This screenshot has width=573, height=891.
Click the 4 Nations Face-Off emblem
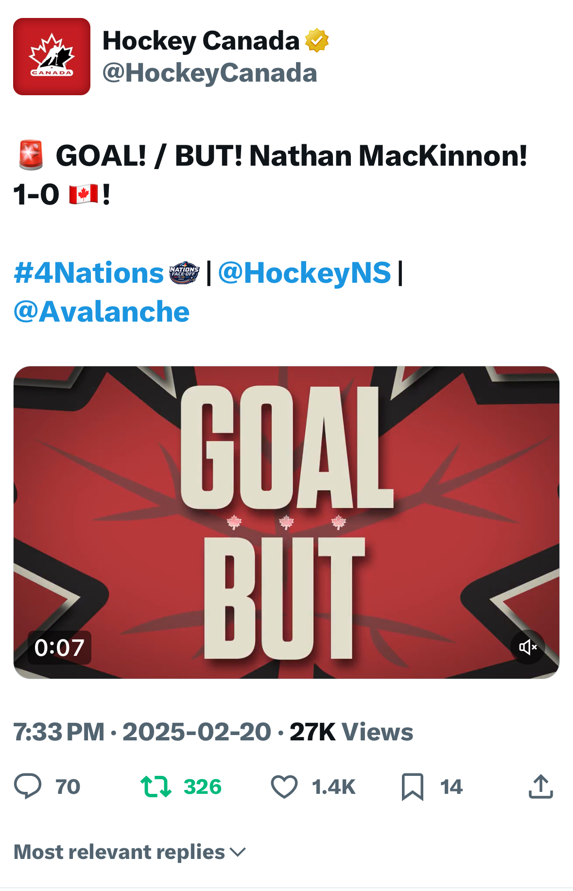(184, 273)
